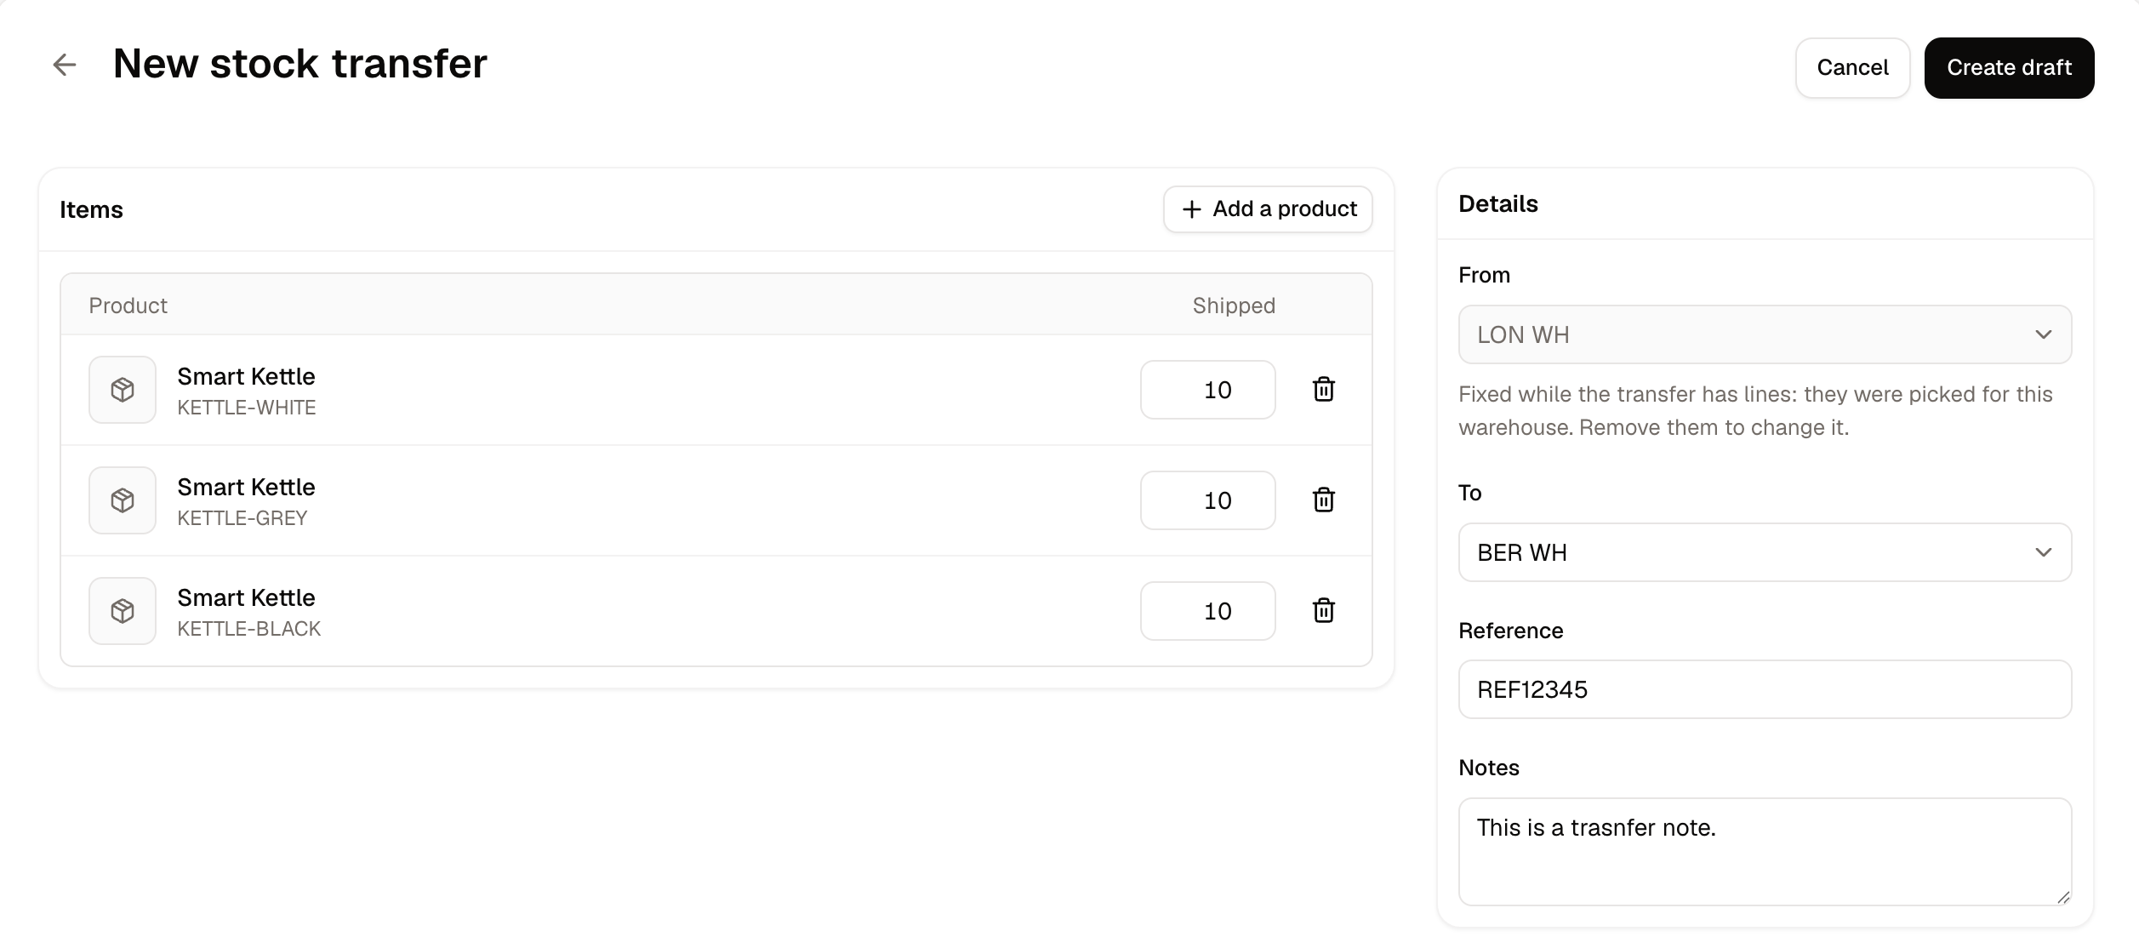Click the Shipped column header
Screen dimensions: 2139x948
point(1234,306)
